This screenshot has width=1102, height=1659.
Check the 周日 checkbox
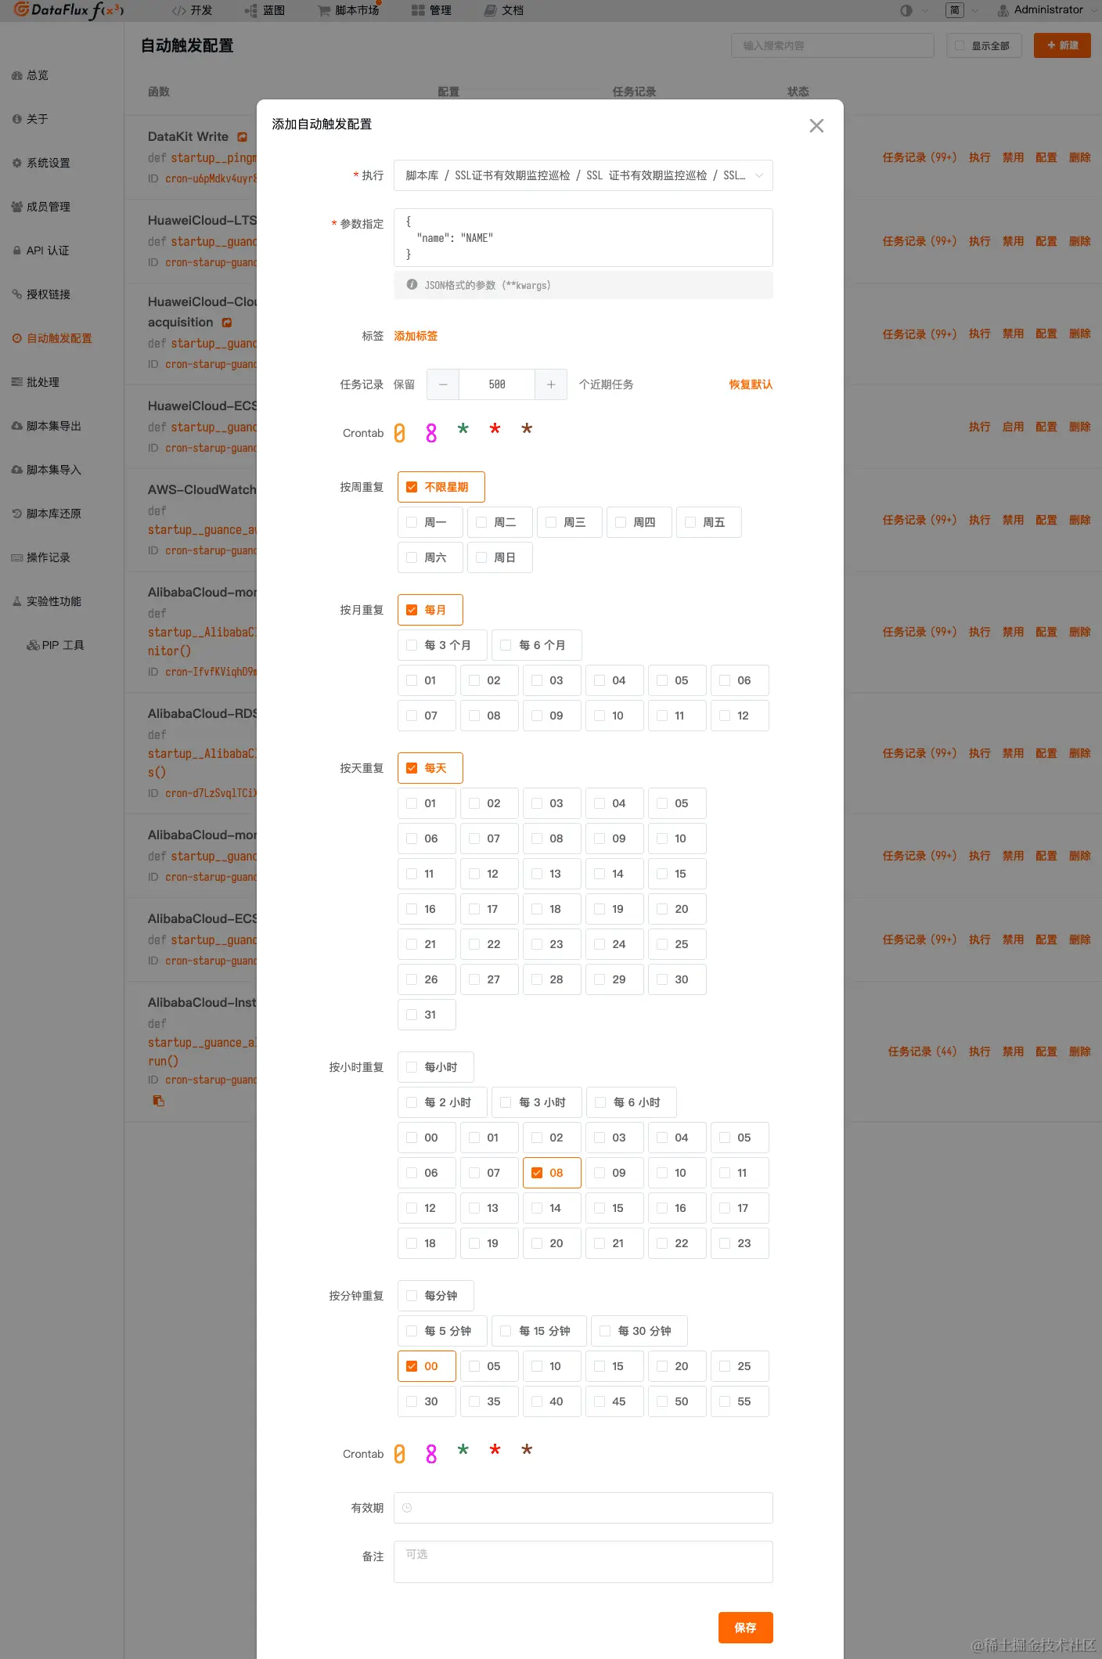(500, 557)
